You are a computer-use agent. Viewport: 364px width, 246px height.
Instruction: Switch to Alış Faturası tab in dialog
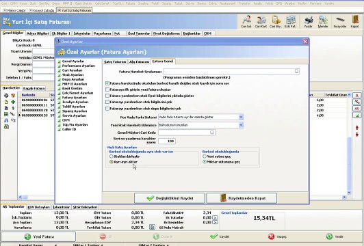pos(139,61)
